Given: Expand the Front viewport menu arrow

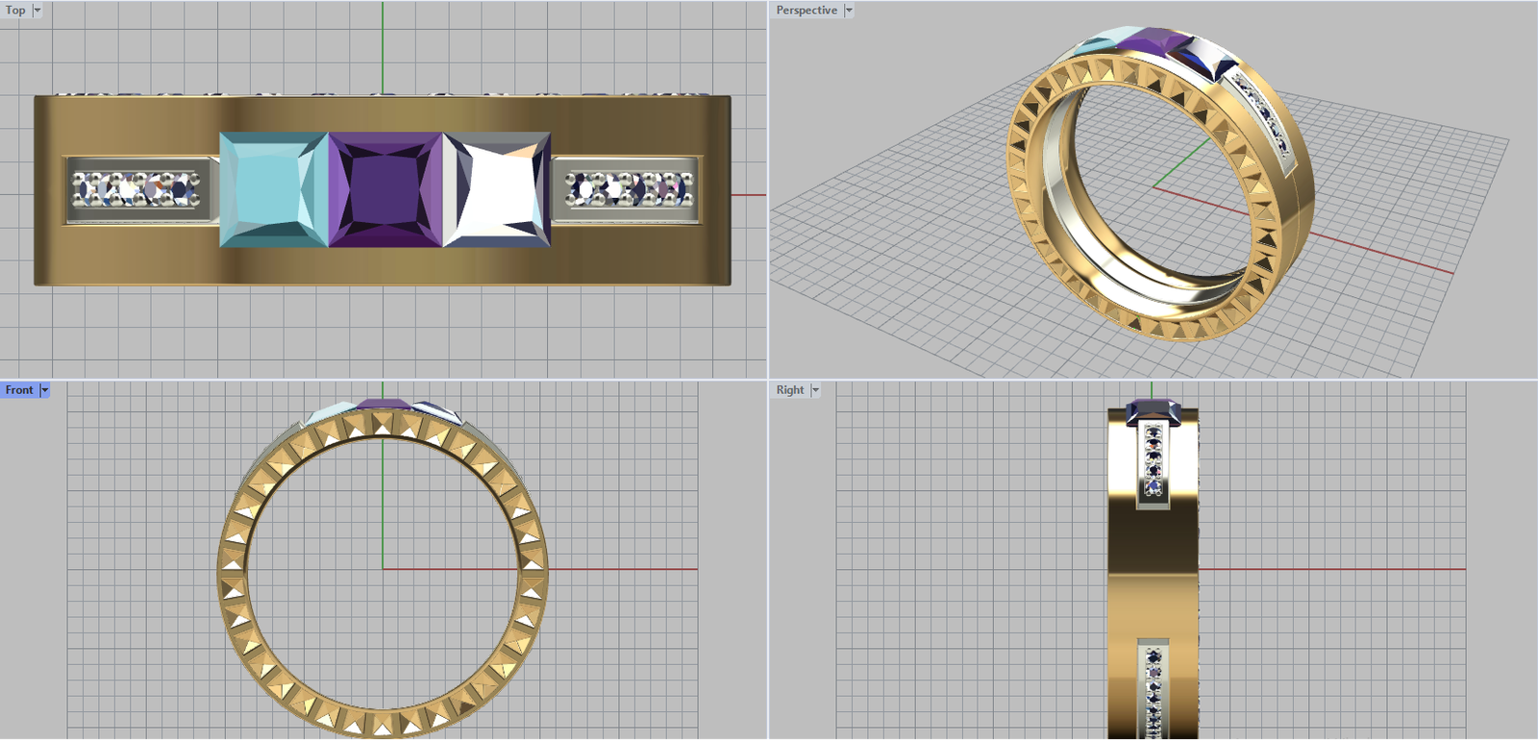Looking at the screenshot, I should point(44,390).
